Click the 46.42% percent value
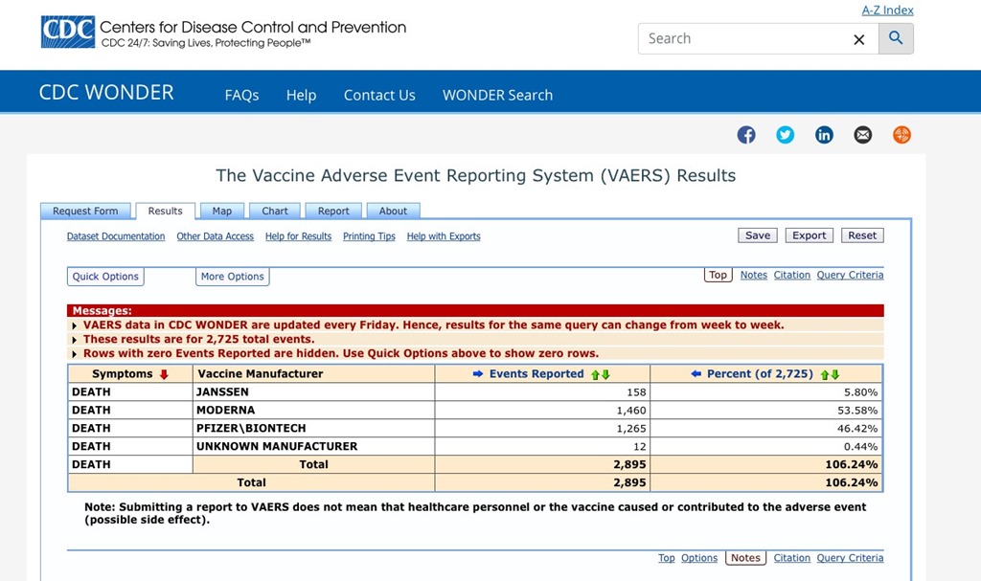 tap(857, 429)
